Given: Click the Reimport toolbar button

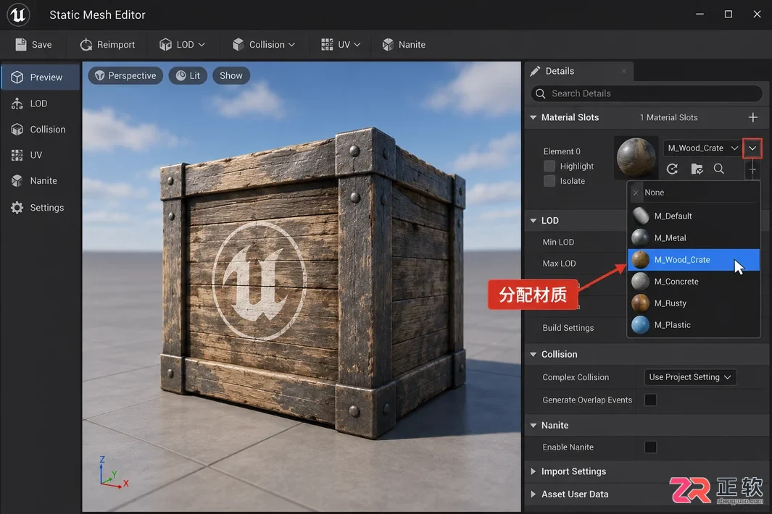Looking at the screenshot, I should (107, 45).
